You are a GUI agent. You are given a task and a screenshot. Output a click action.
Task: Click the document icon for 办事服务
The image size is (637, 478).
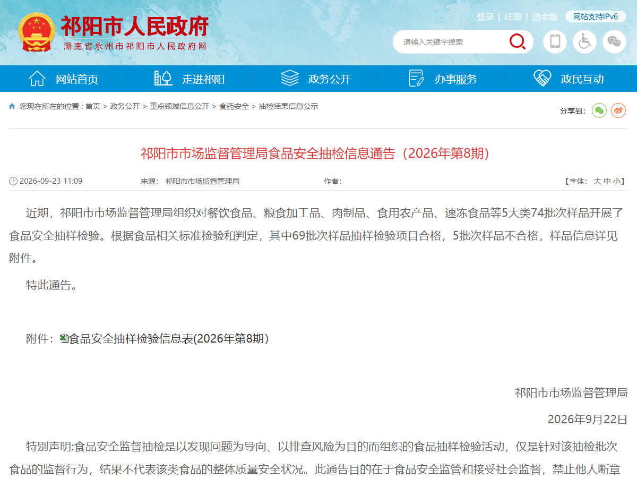coord(416,79)
